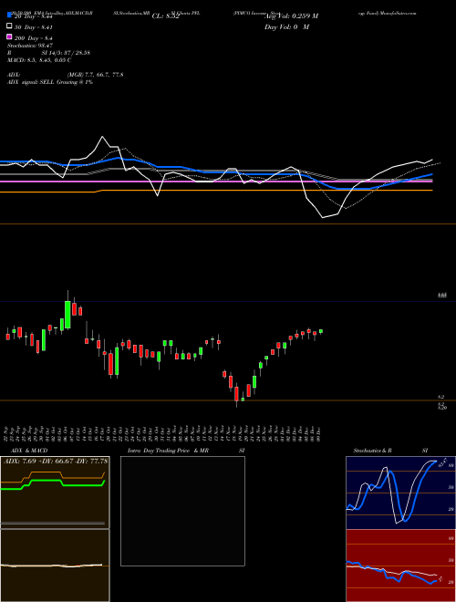Open the ADX chart with the green line
Screen dimensions: 456x602
coord(55,493)
